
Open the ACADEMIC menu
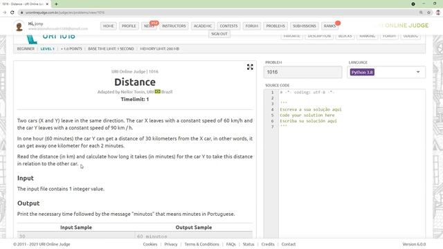point(203,26)
